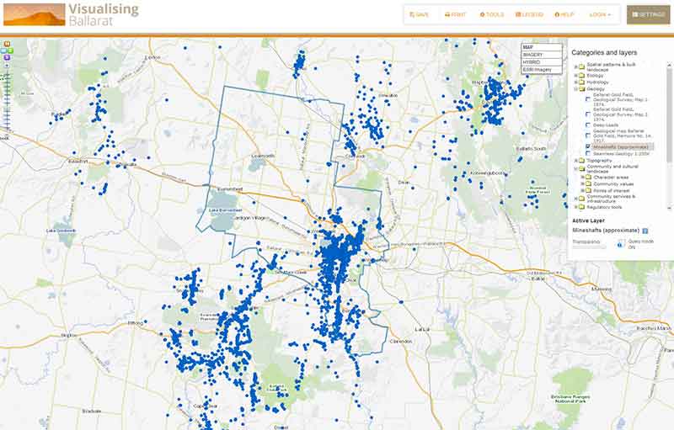Expand the Character areas subfolder
Screen dimensions: 674x430
tap(582, 178)
